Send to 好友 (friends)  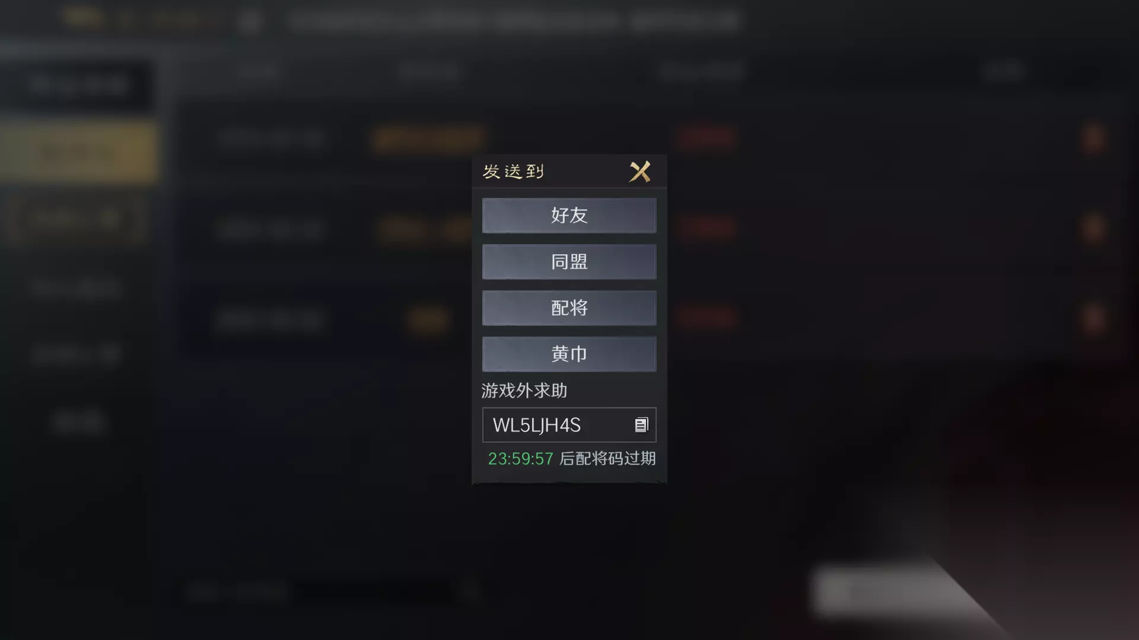click(x=569, y=215)
